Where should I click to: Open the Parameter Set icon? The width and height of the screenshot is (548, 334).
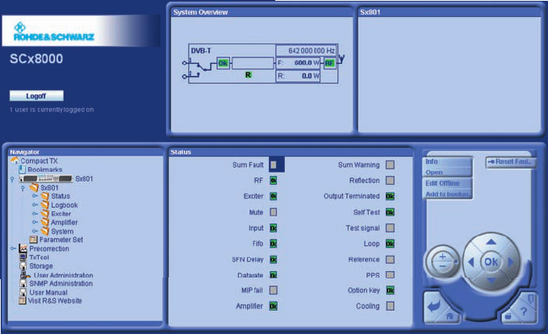coord(33,240)
